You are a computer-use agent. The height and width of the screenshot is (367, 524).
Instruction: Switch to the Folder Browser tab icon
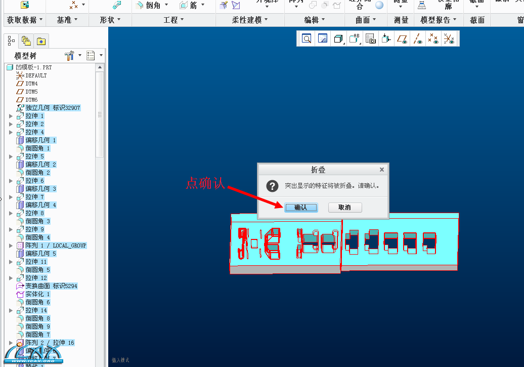(x=26, y=41)
